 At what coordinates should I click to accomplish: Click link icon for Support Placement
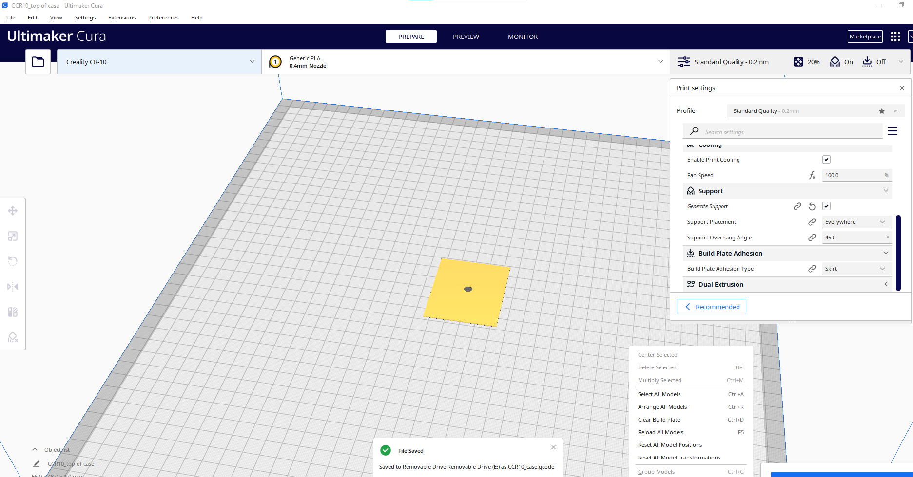(812, 222)
